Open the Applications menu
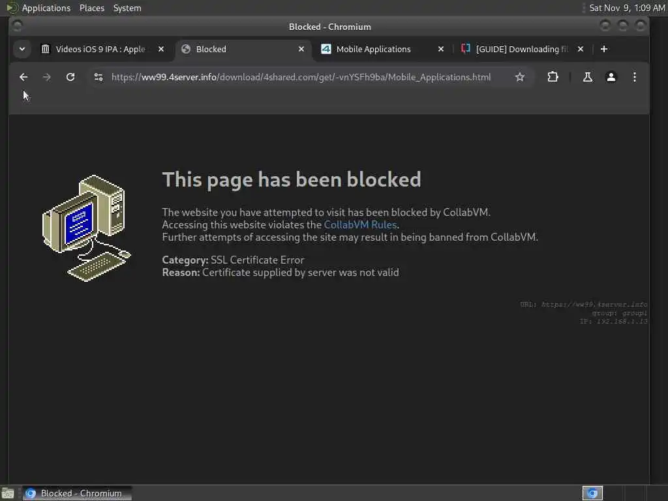The width and height of the screenshot is (668, 501). [x=46, y=8]
